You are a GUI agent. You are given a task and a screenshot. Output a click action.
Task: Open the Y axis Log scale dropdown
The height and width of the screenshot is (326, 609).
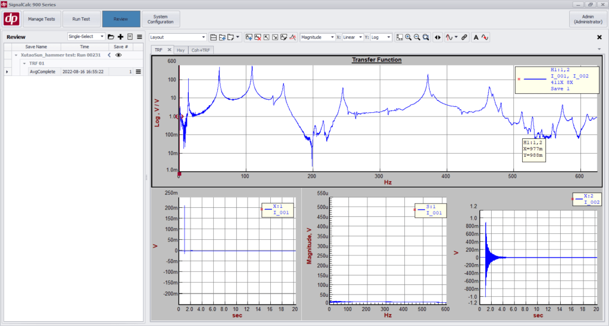(381, 37)
